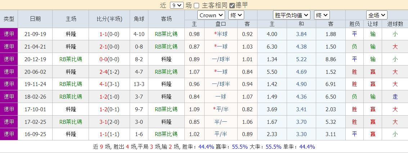The image size is (408, 153).
Task: Click the *平/半 handicap in 17-10-01 row
Action: coord(221,109)
